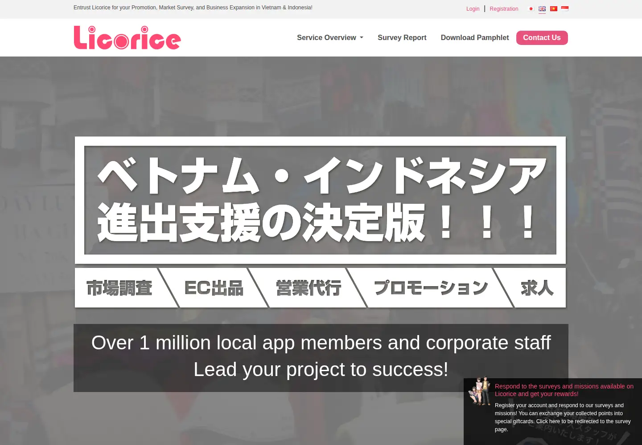
Task: Click the 'Over 1 million local app members' text
Action: (x=321, y=343)
